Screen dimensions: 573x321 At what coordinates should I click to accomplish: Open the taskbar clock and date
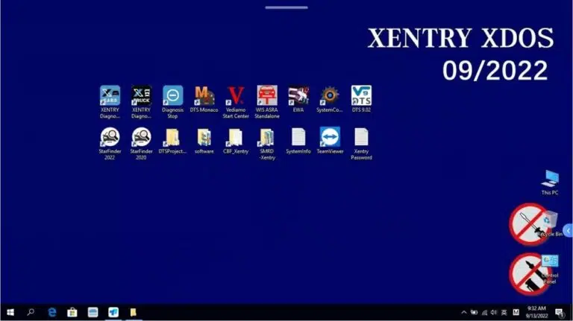pyautogui.click(x=537, y=312)
